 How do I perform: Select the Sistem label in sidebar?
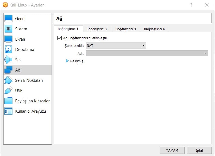coord(21,29)
